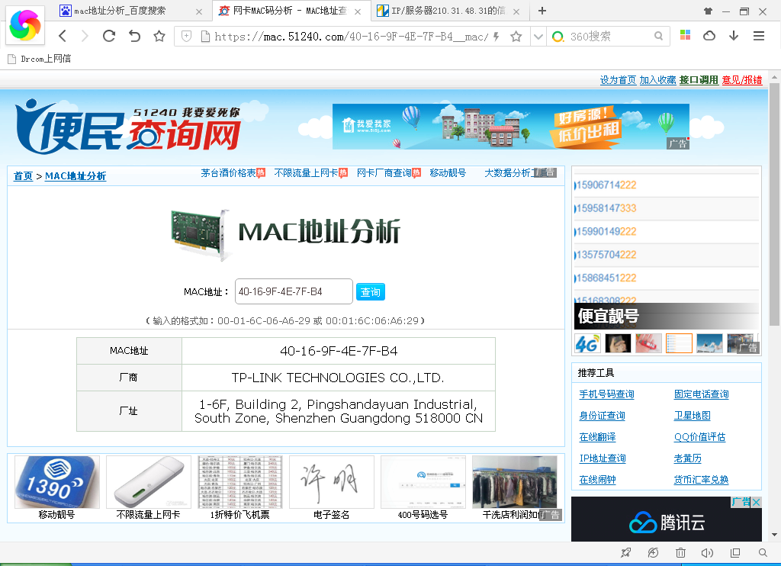Open 身份证查询 tool link

click(x=603, y=416)
